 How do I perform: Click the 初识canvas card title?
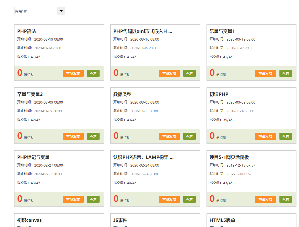click(30, 220)
